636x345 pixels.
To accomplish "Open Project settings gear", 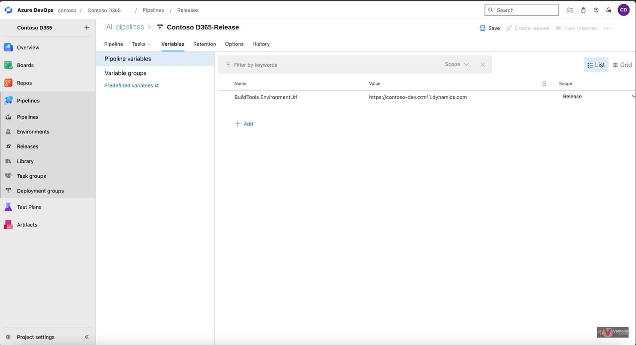I will pyautogui.click(x=8, y=337).
